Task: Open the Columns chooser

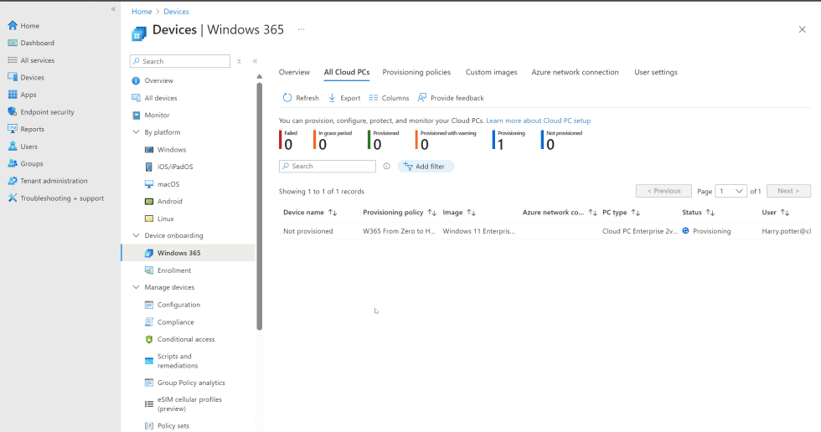Action: point(389,98)
